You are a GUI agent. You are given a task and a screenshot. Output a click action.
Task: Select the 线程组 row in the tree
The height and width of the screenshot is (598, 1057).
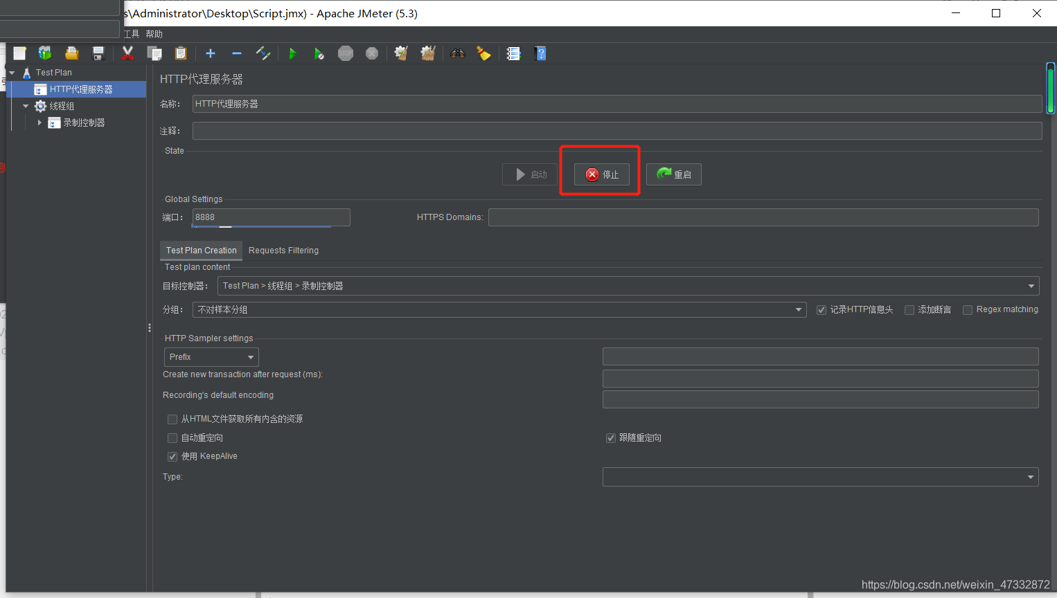(76, 106)
